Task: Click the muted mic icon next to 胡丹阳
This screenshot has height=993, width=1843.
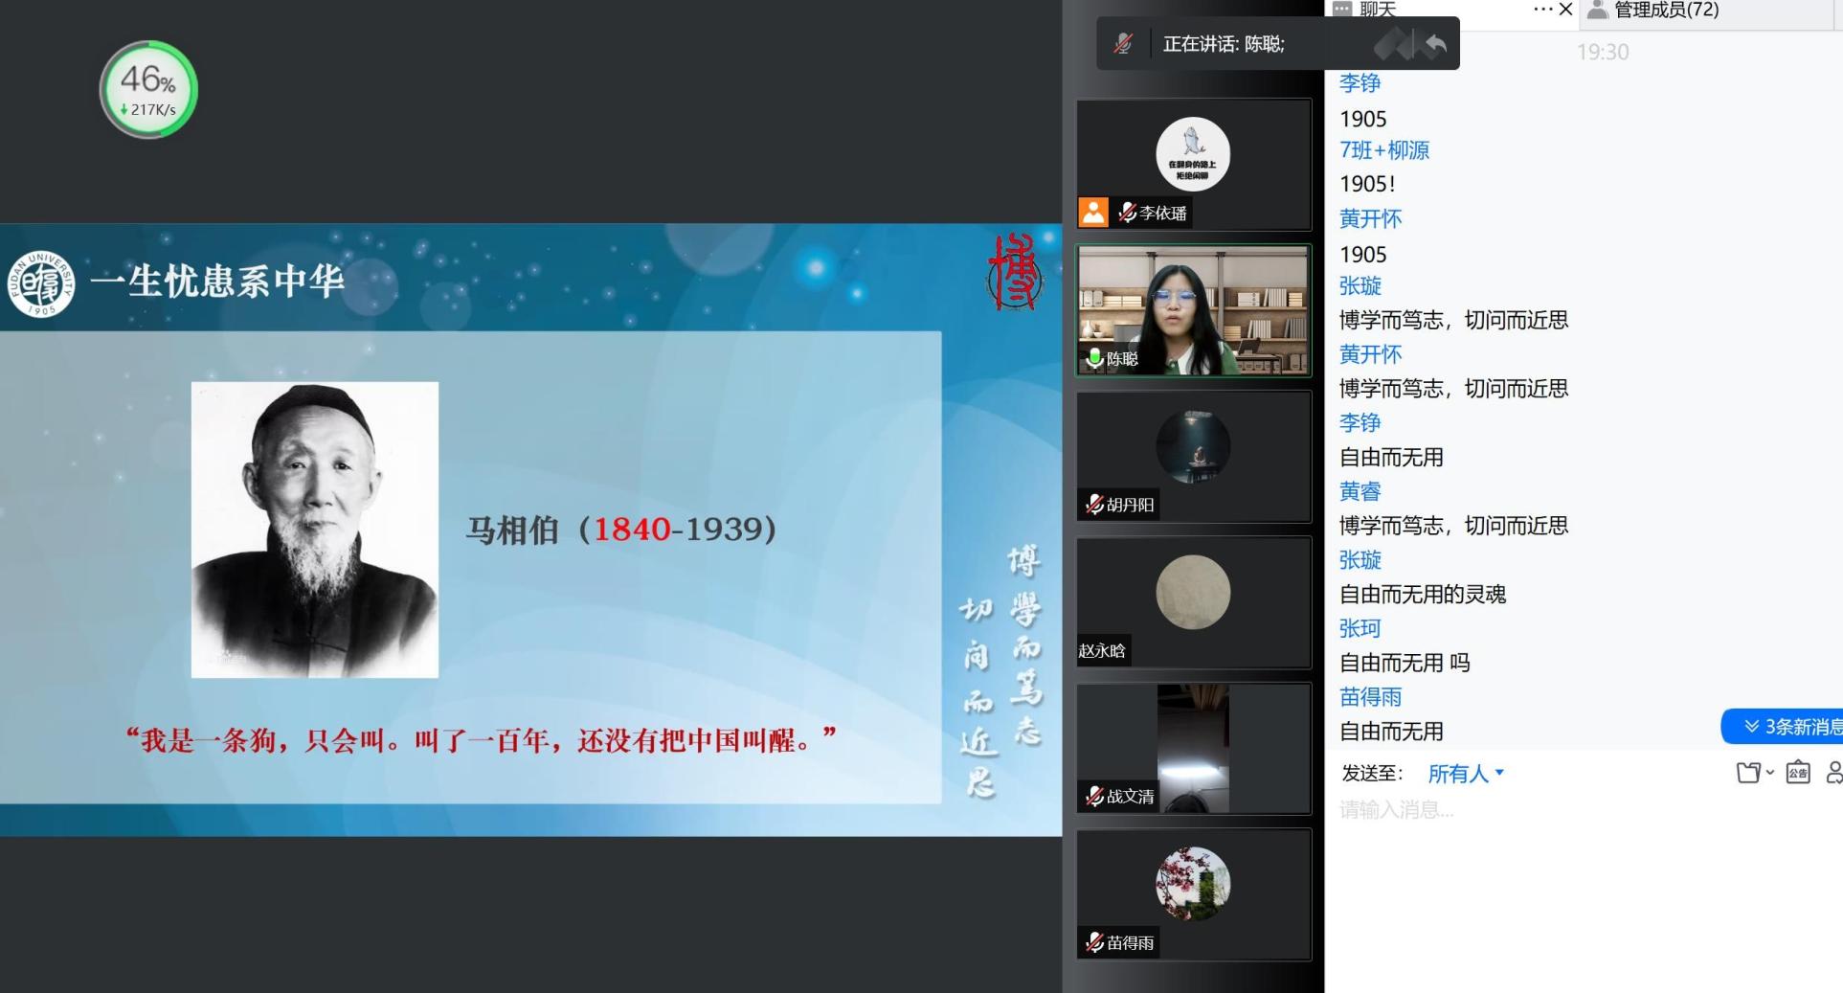Action: pos(1095,505)
